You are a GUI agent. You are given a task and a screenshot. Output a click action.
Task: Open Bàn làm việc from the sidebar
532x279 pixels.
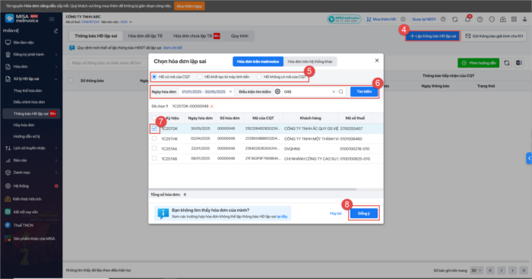24,43
